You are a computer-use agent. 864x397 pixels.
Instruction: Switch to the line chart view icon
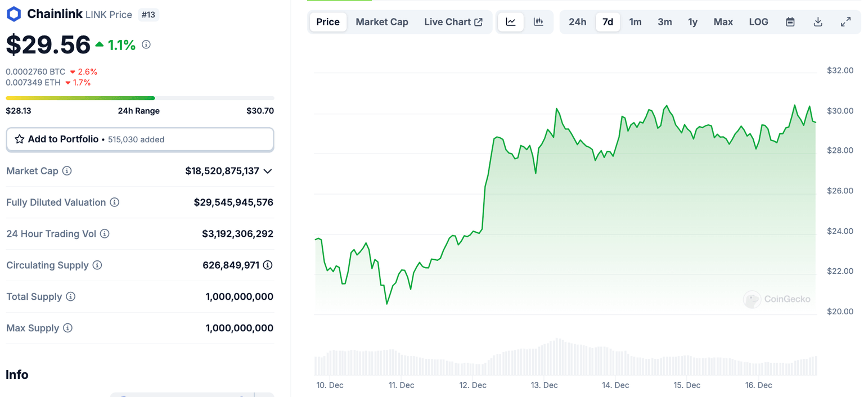511,22
